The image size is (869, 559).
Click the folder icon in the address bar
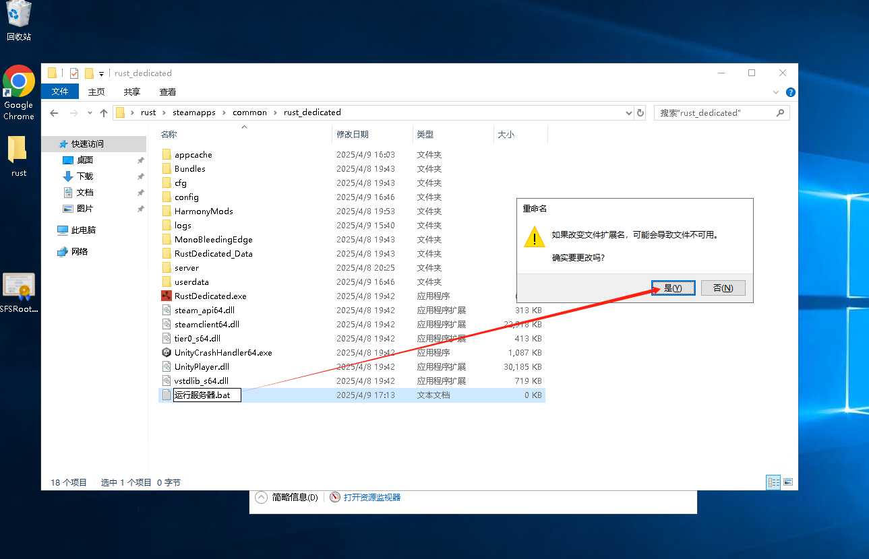click(x=120, y=112)
